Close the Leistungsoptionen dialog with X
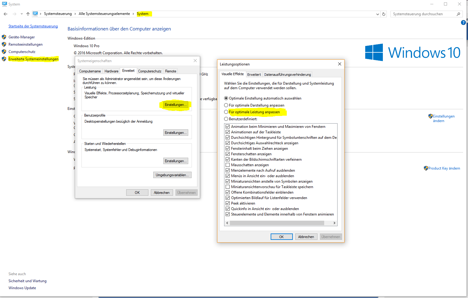Image resolution: width=468 pixels, height=298 pixels. point(340,64)
